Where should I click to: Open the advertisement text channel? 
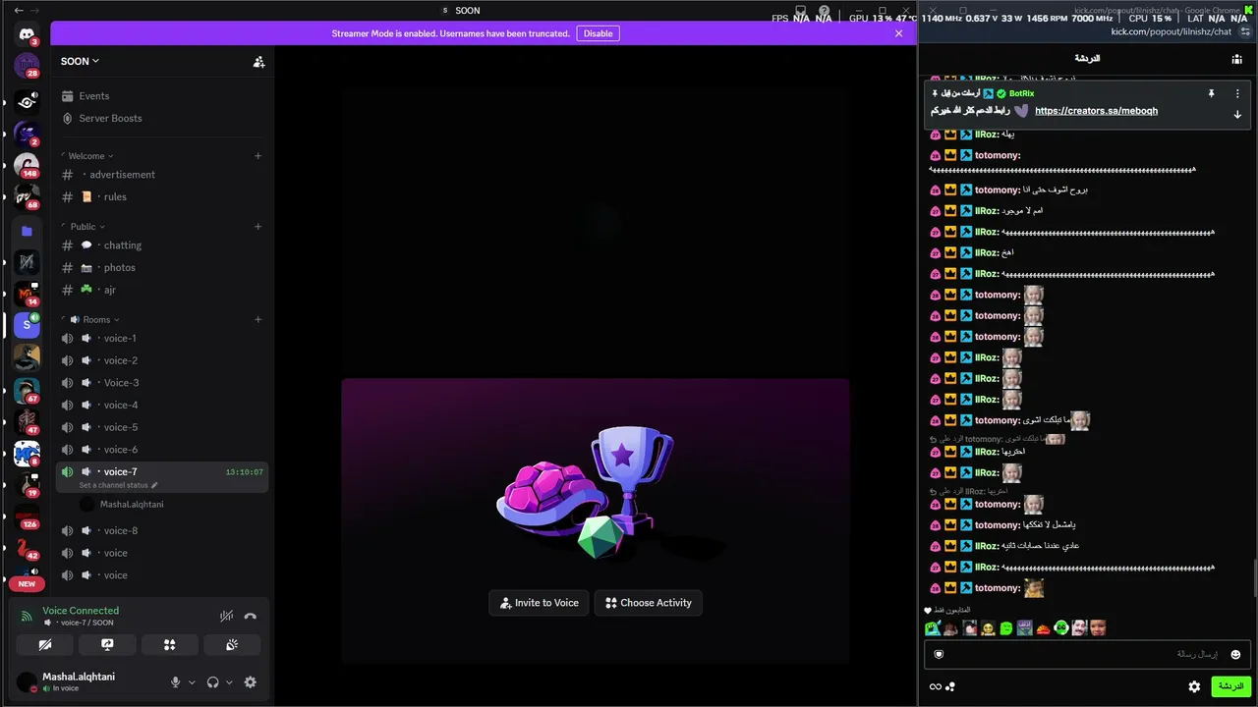tap(162, 175)
